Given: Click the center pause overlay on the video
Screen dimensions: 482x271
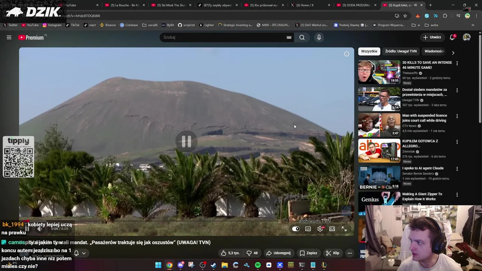Looking at the screenshot, I should coord(186,141).
